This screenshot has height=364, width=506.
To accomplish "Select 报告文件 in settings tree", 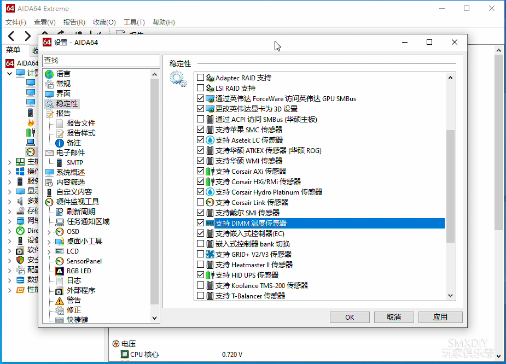I will point(80,123).
